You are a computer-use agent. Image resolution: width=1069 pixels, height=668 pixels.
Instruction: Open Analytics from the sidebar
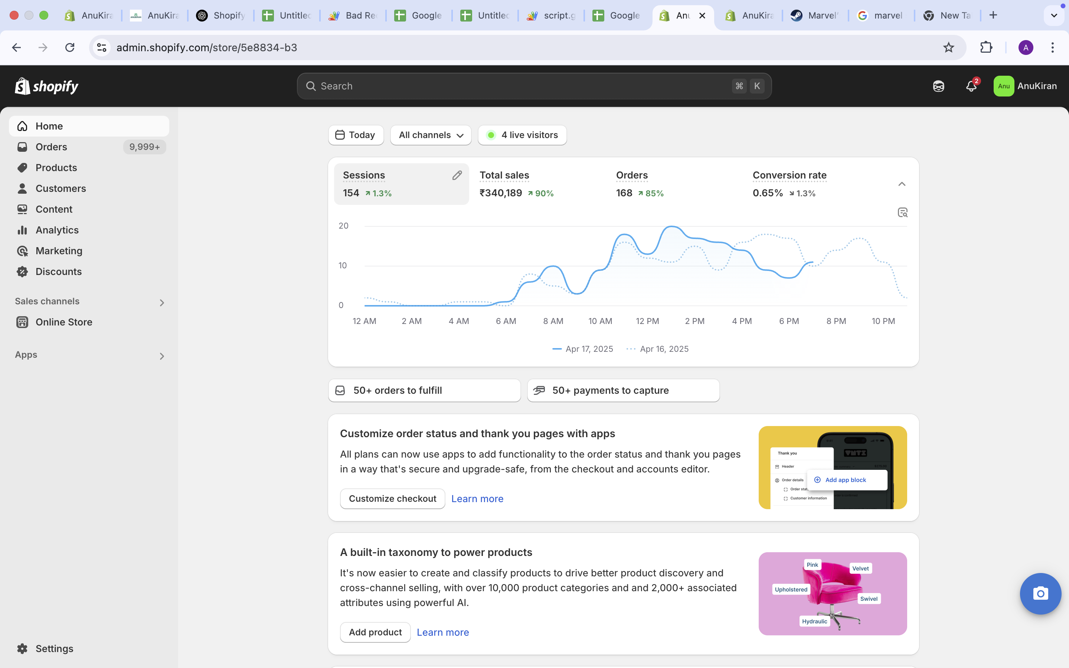tap(57, 230)
